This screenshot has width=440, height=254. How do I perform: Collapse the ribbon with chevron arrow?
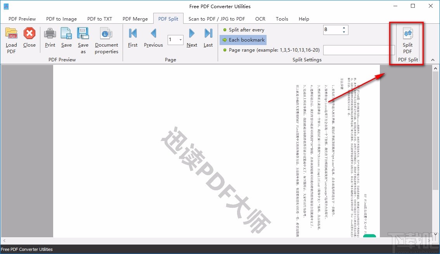pyautogui.click(x=433, y=60)
